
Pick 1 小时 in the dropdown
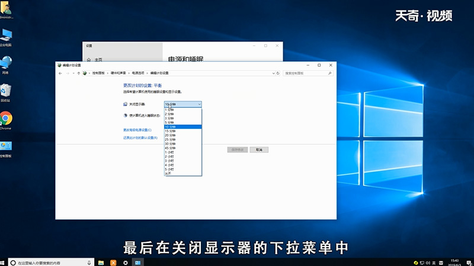[x=183, y=153]
